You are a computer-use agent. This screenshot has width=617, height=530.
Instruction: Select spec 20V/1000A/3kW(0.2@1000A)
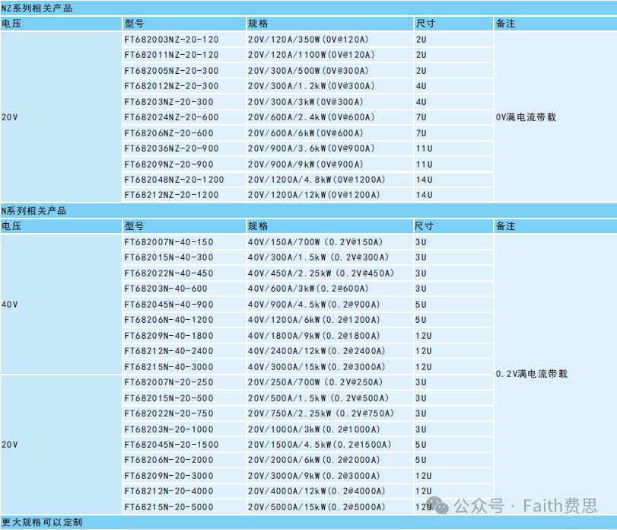tap(313, 429)
